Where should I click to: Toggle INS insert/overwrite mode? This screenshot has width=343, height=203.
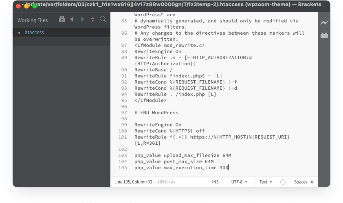215,182
